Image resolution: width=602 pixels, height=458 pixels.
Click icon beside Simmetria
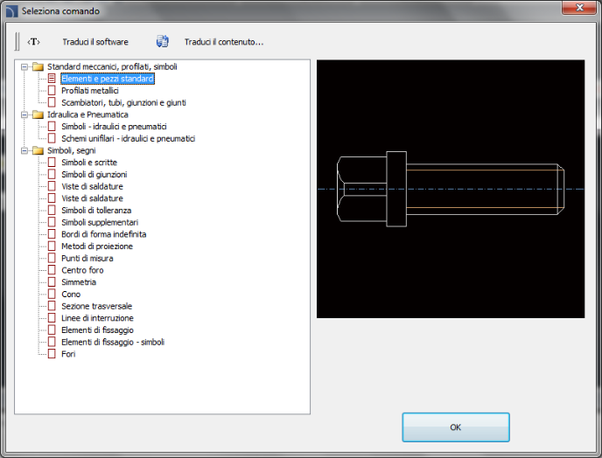tap(52, 282)
